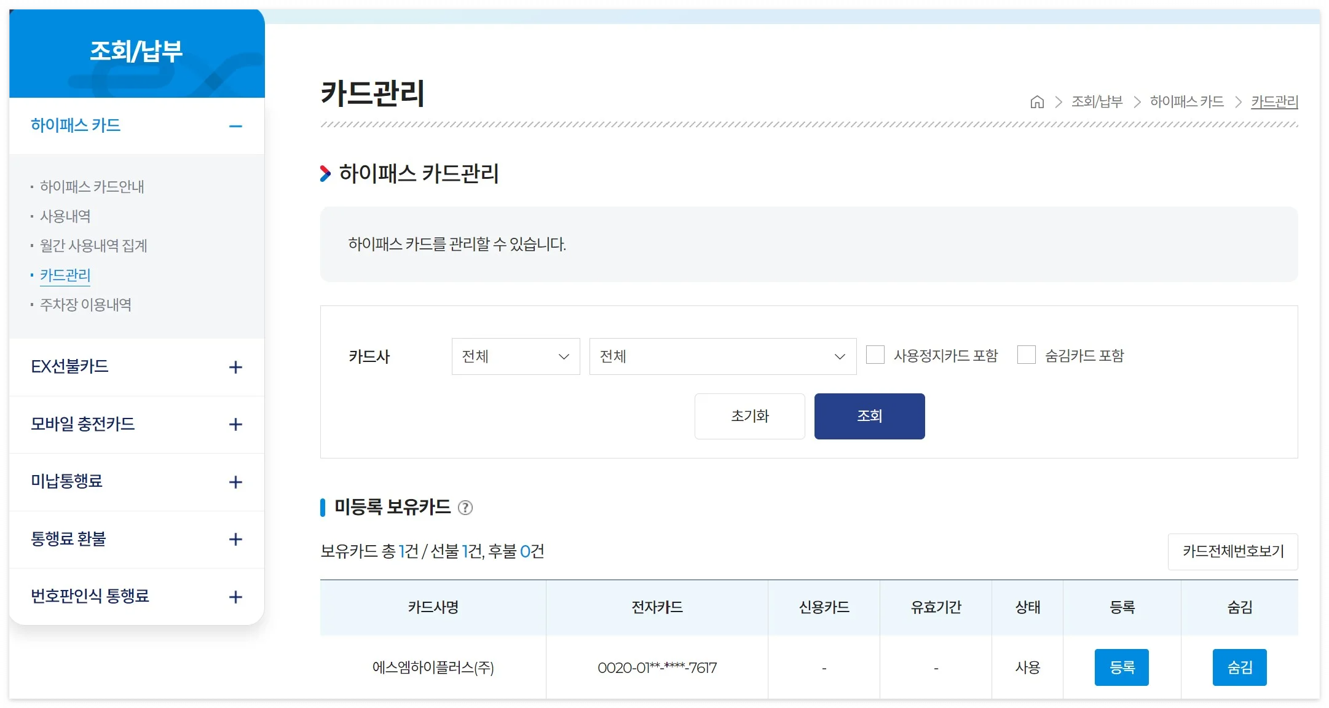Enable 사용정지카드 포함 checkbox
The image size is (1329, 708).
click(x=875, y=355)
